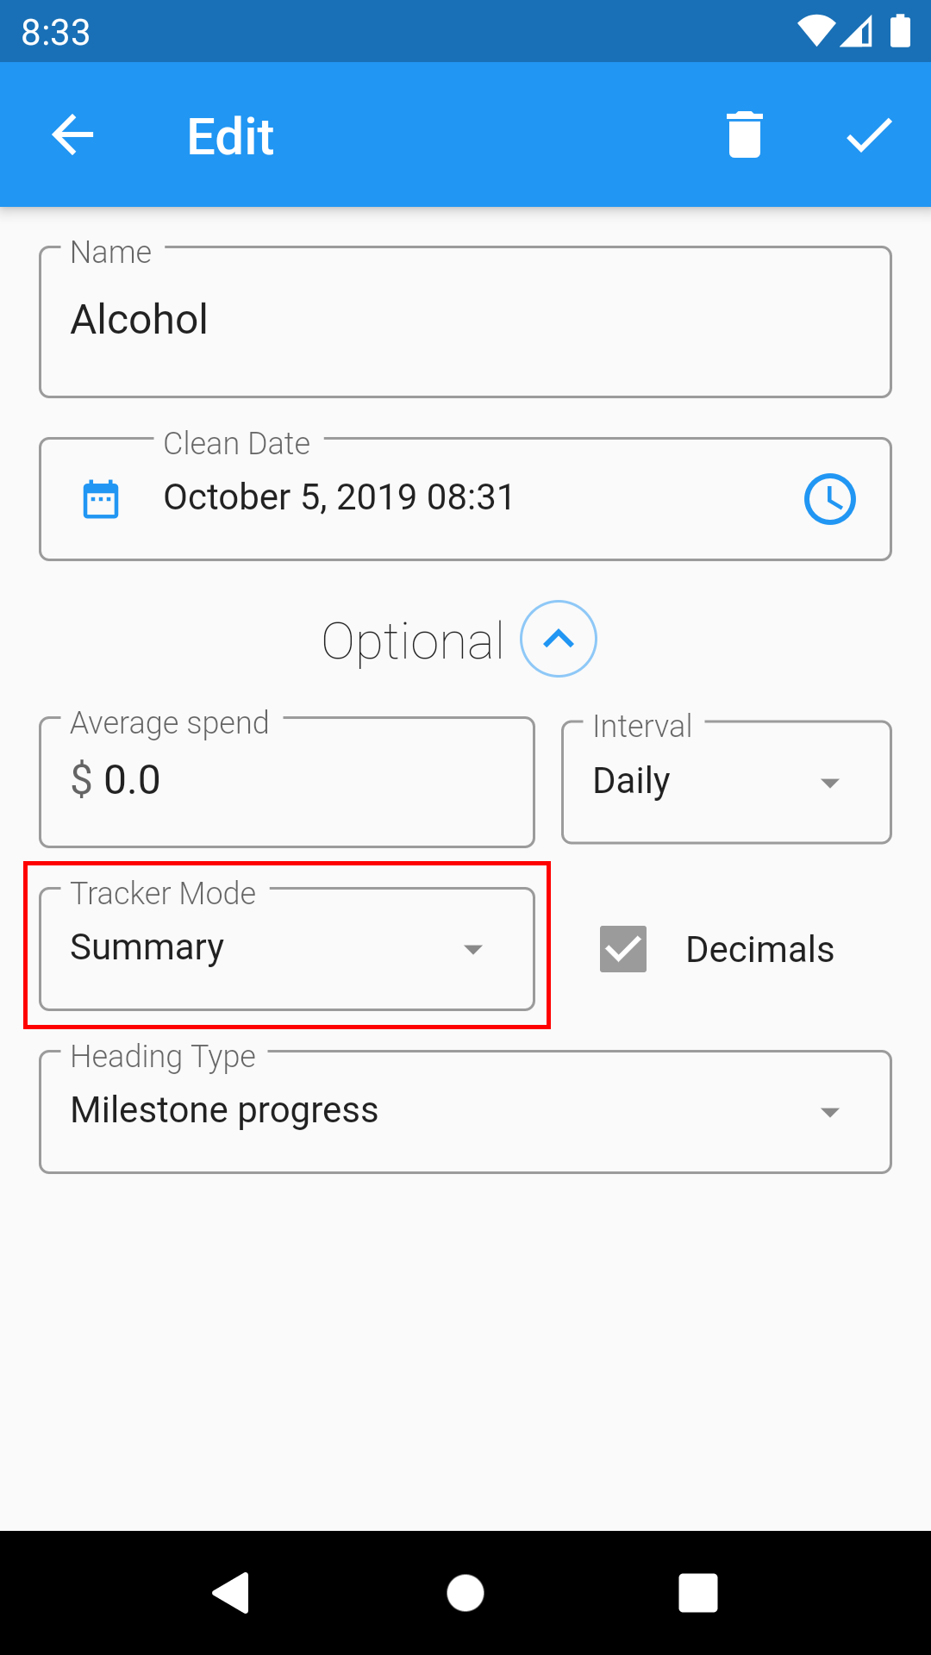Toggle the Decimals checkbox
The height and width of the screenshot is (1655, 931).
pyautogui.click(x=623, y=949)
